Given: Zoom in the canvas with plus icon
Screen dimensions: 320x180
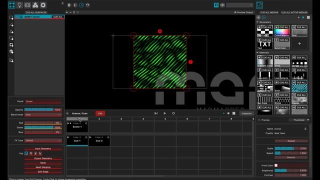Looking at the screenshot, I should 66,12.
